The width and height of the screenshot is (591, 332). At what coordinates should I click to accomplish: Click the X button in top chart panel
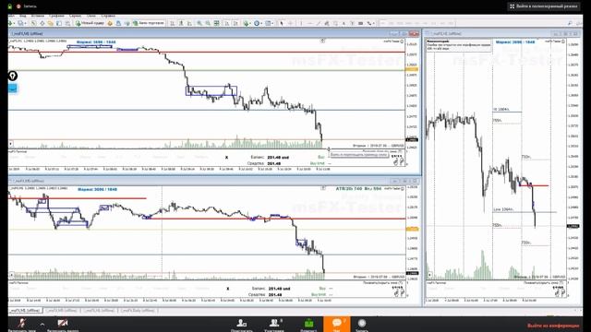[x=226, y=158]
